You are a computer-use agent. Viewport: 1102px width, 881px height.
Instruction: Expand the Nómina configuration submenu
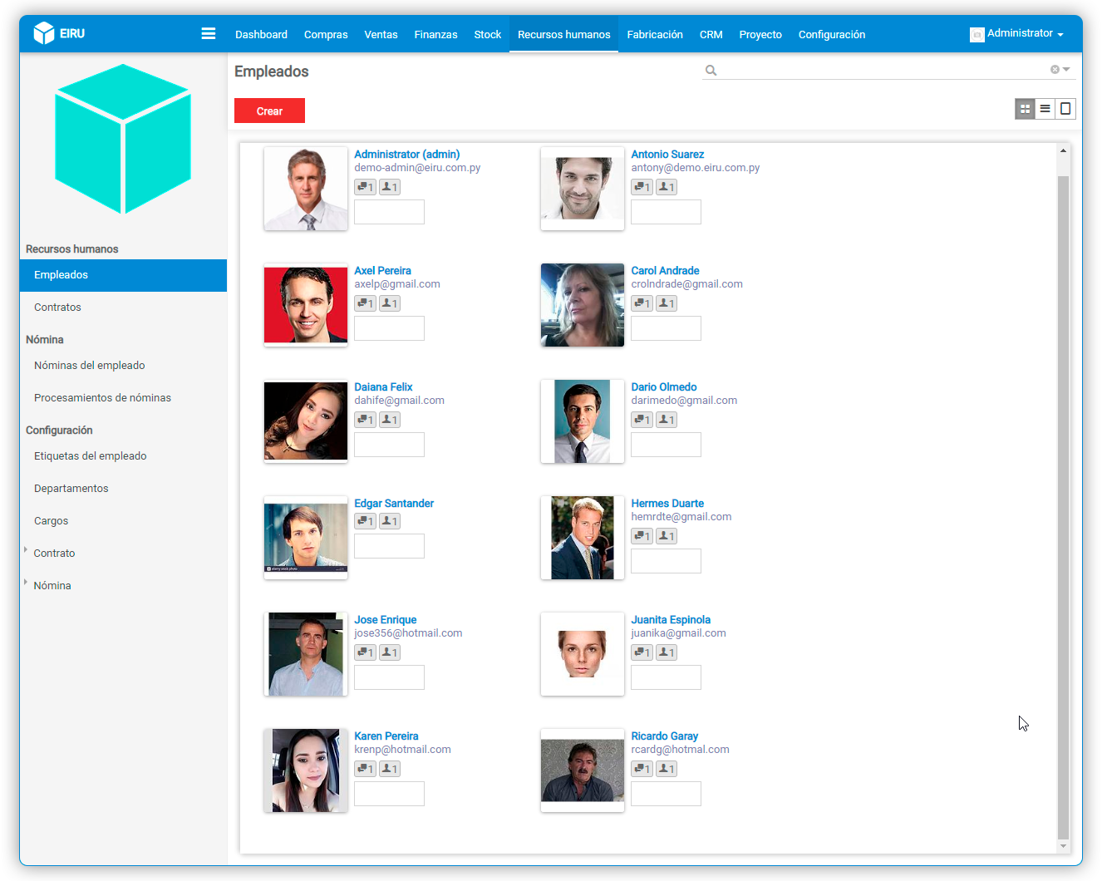[27, 583]
